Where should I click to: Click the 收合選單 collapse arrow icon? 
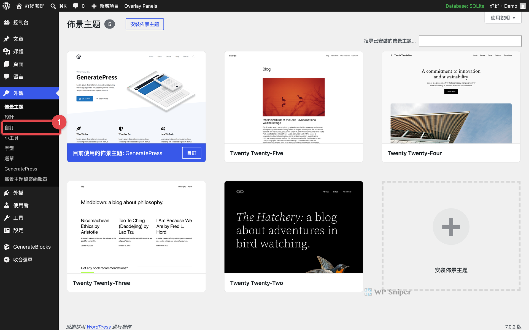pos(7,260)
